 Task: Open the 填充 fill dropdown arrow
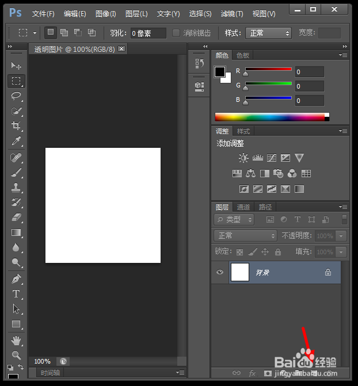pyautogui.click(x=341, y=252)
